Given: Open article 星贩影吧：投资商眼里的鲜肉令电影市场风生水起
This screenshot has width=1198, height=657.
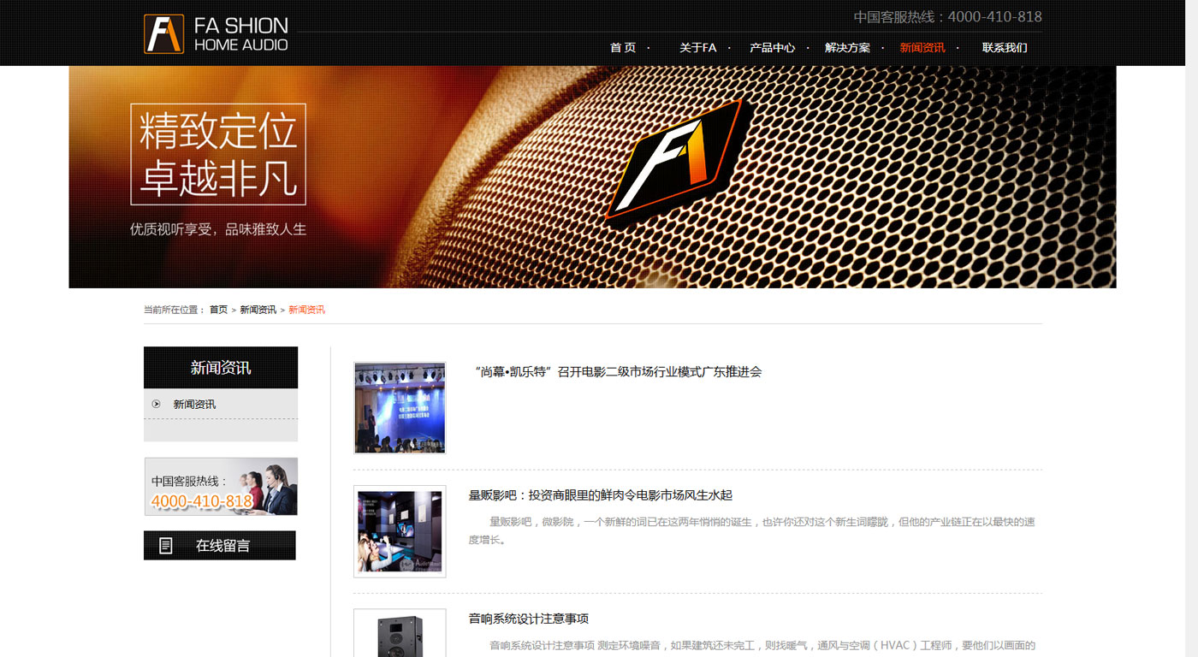Looking at the screenshot, I should click(601, 495).
